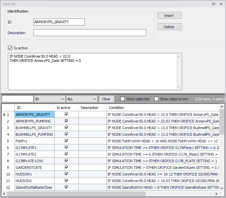Click row header number 1
The height and width of the screenshot is (198, 226).
coord(8,115)
